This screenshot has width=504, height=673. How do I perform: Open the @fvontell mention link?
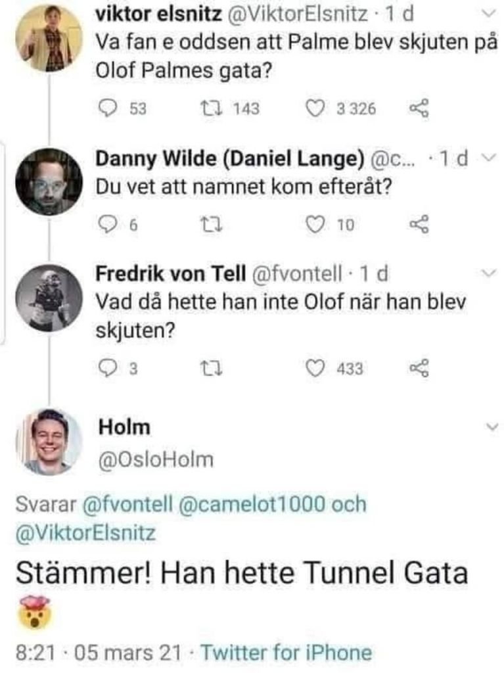pyautogui.click(x=128, y=505)
